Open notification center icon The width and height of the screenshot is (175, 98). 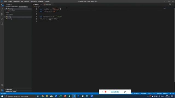point(172,96)
